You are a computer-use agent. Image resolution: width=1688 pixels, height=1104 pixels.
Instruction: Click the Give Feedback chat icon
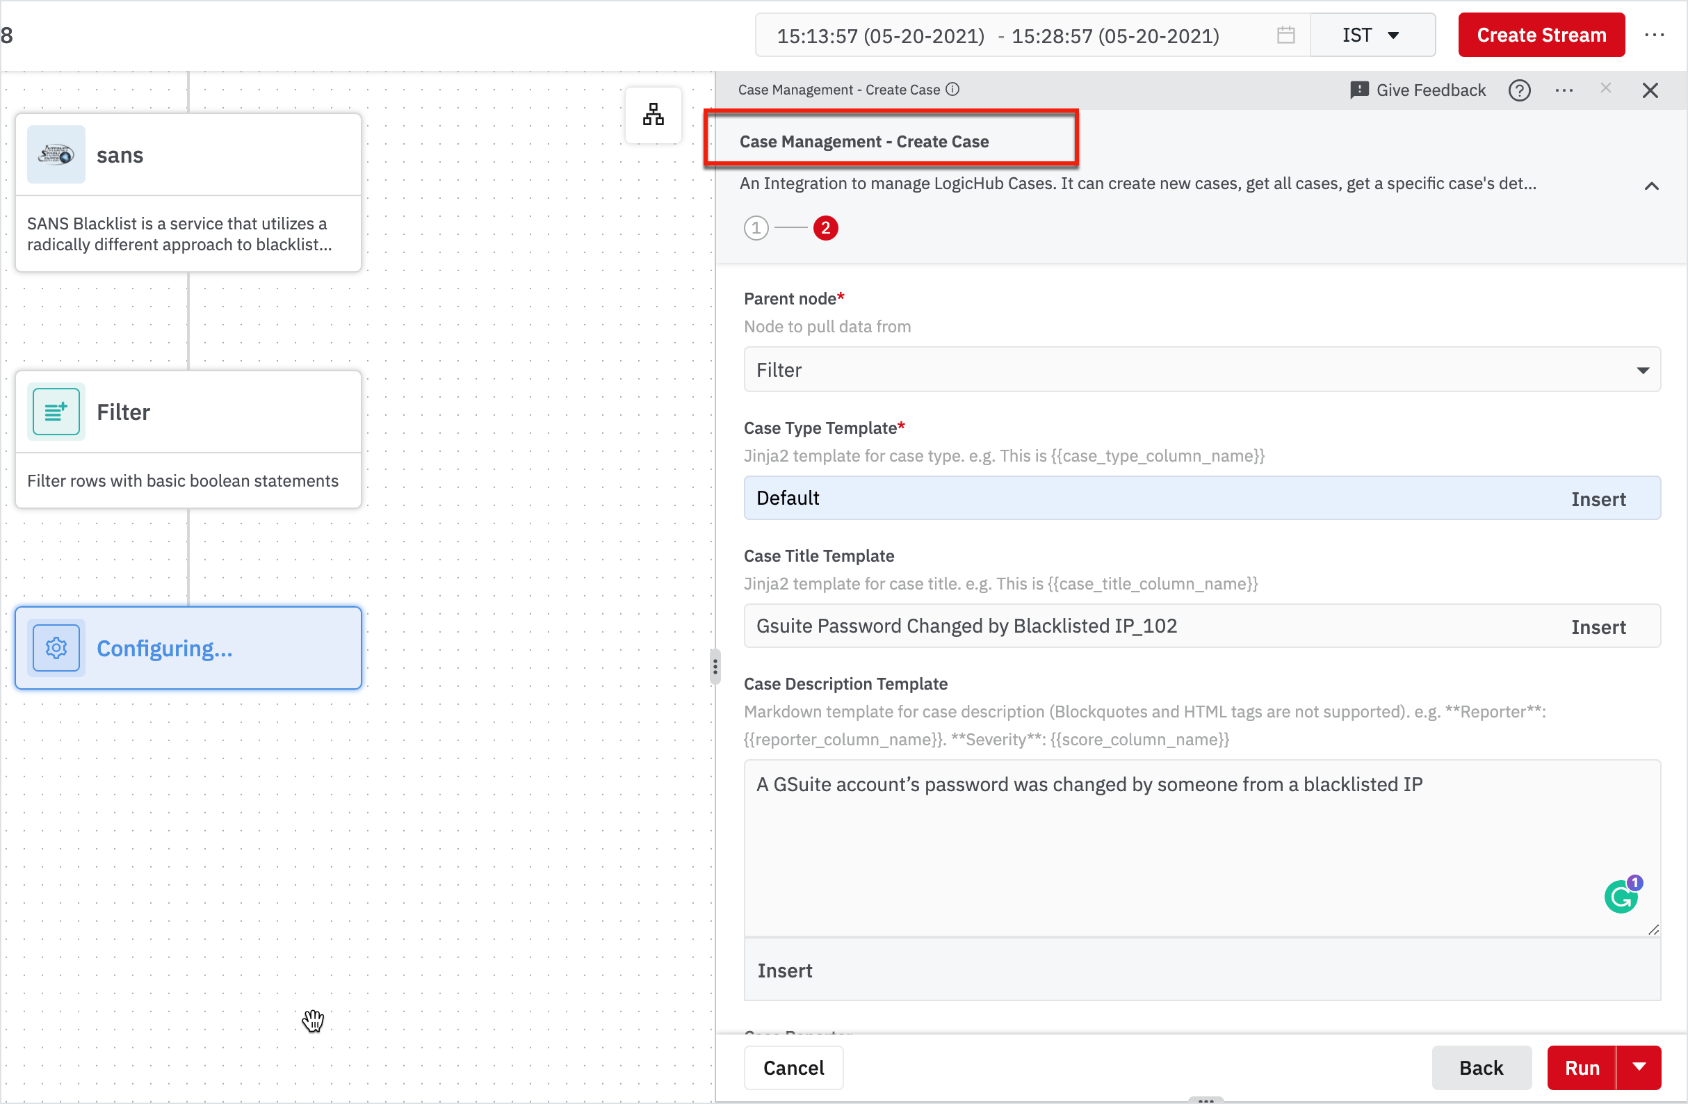tap(1358, 90)
